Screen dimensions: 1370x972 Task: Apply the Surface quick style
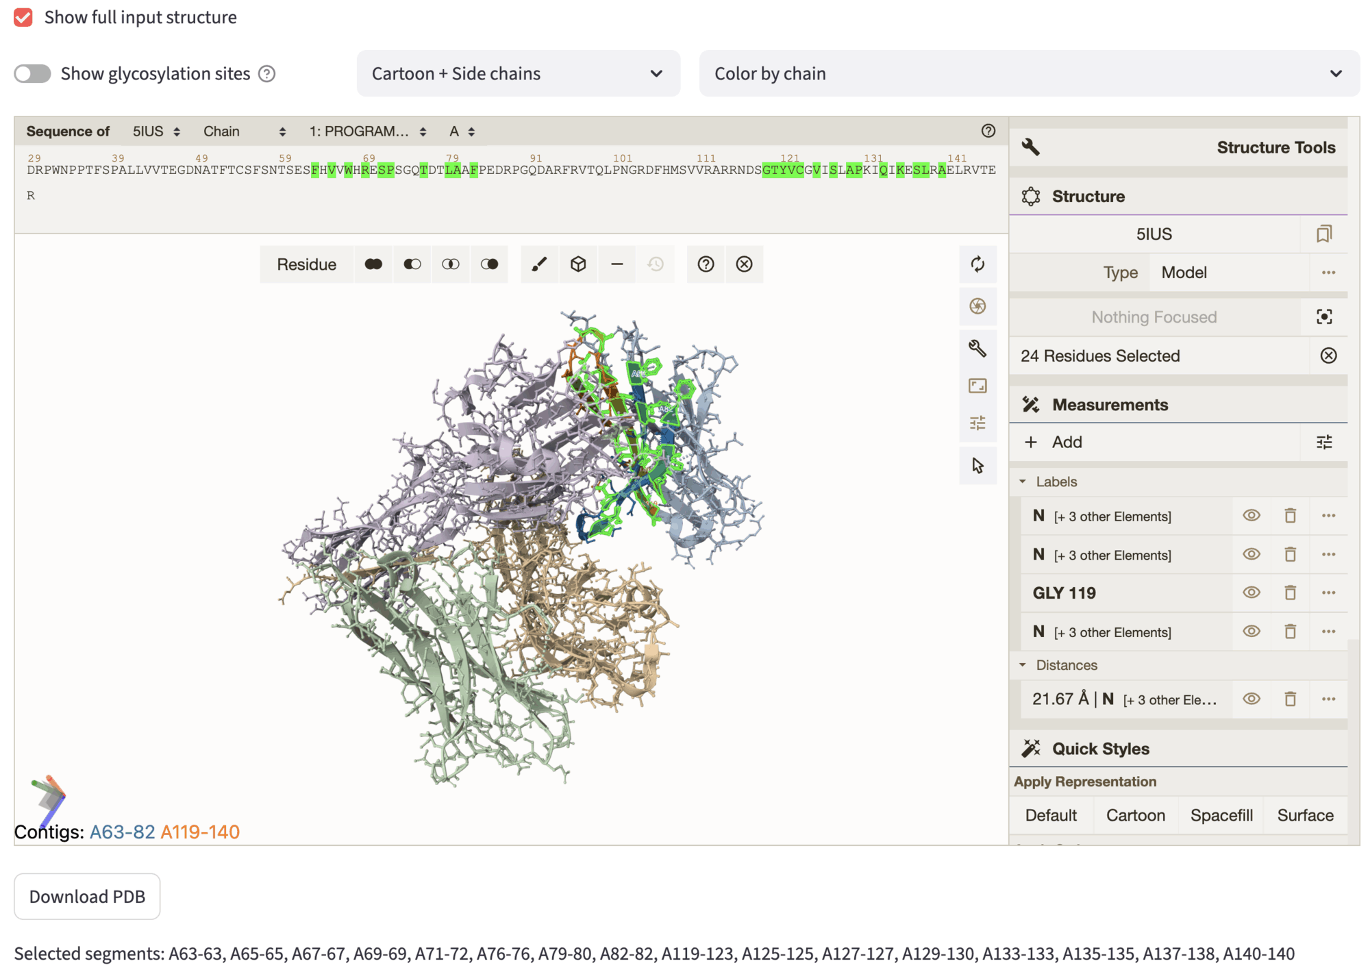click(x=1304, y=815)
